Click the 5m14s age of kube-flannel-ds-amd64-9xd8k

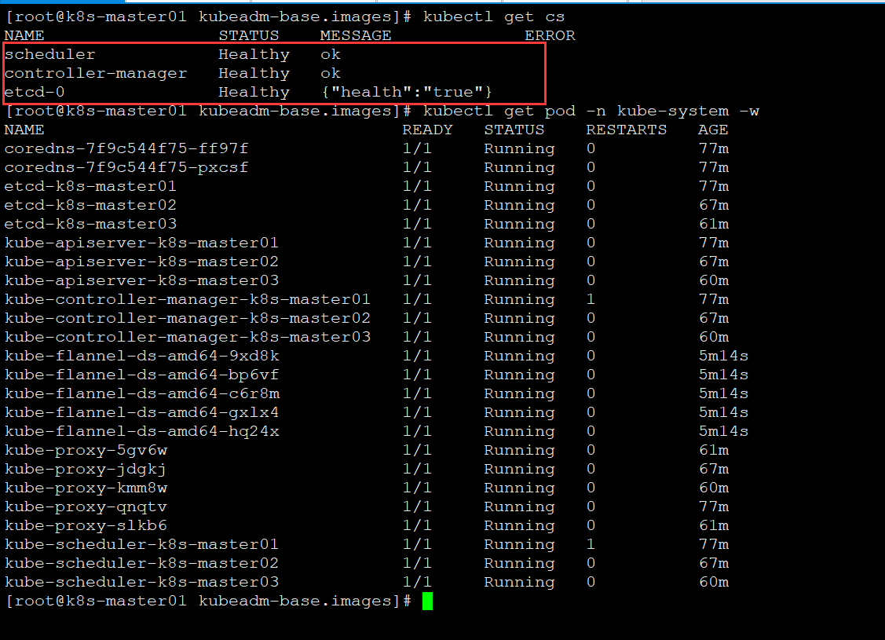point(723,356)
